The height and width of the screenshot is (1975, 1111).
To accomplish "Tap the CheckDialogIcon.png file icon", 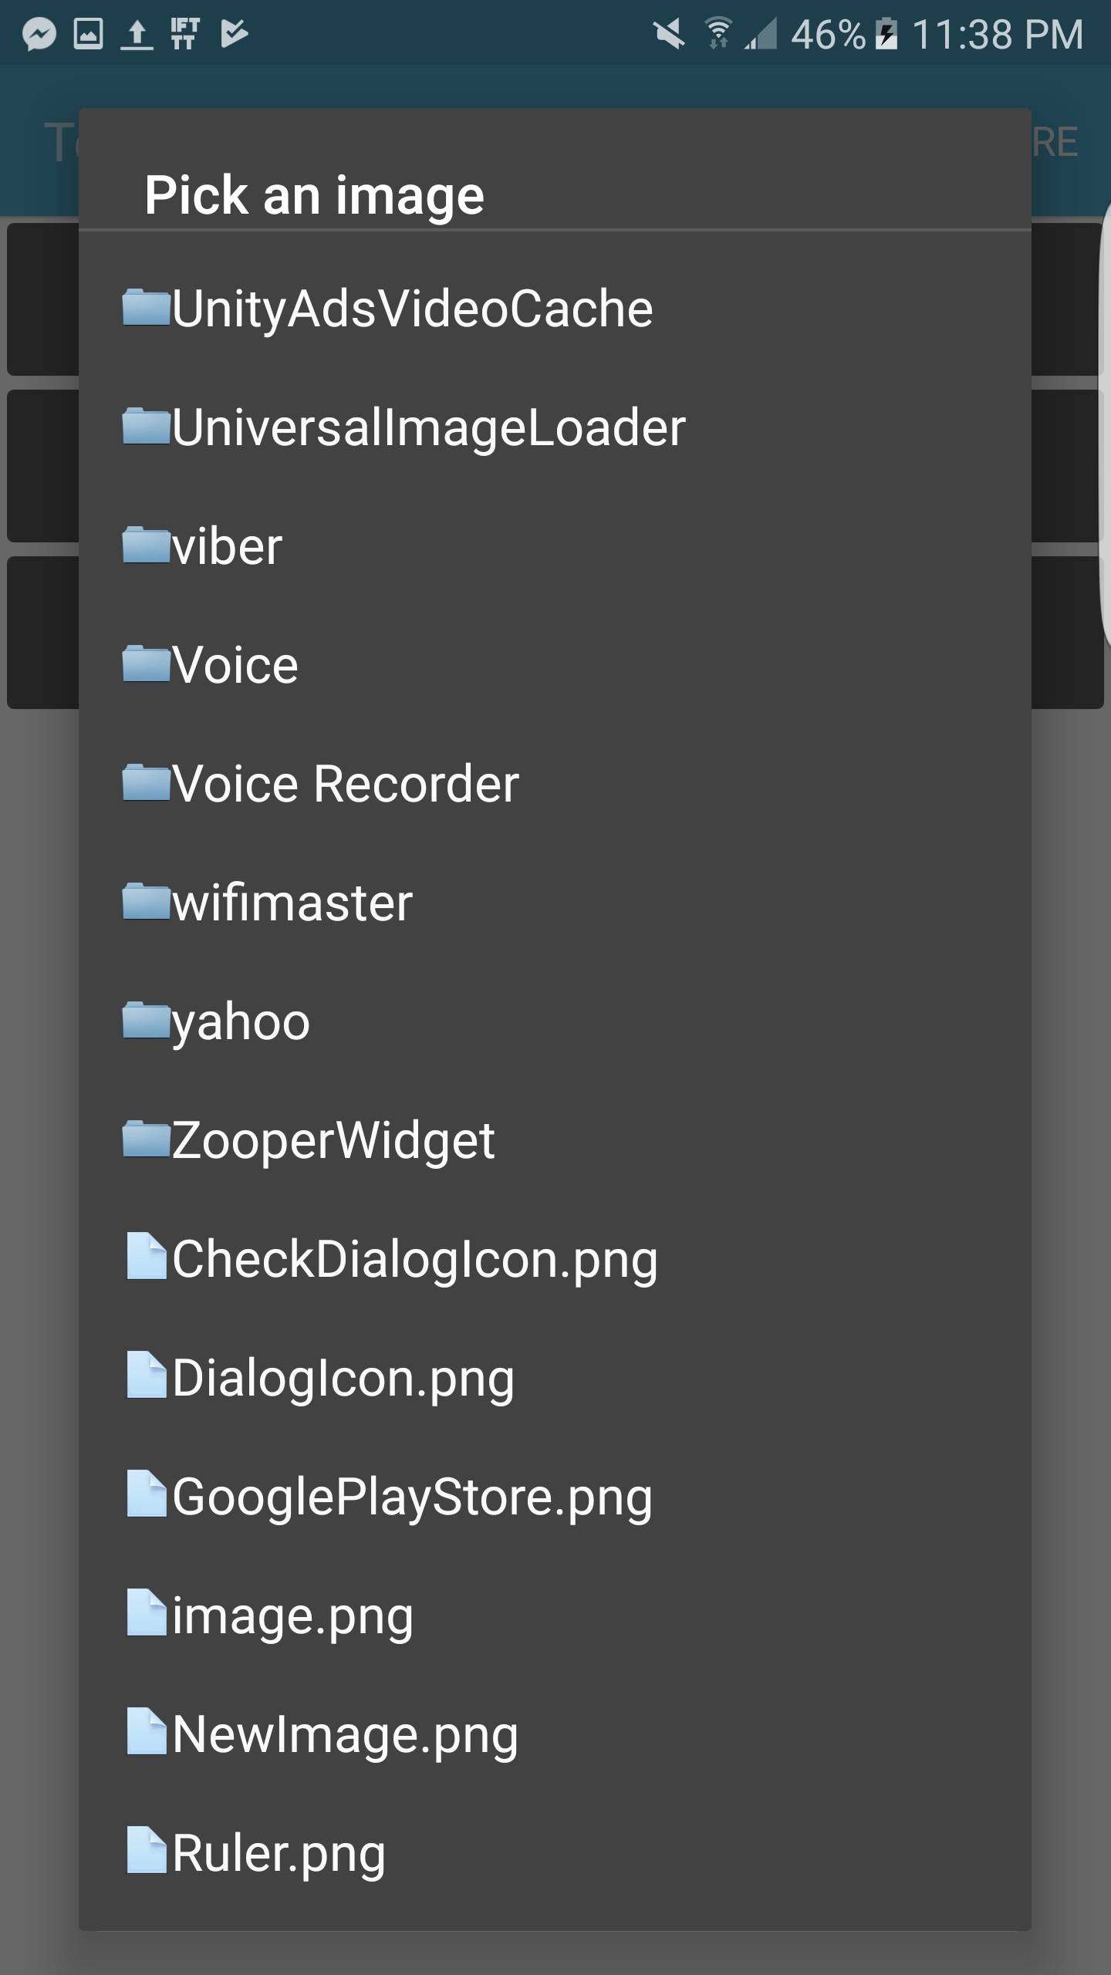I will tap(147, 1257).
